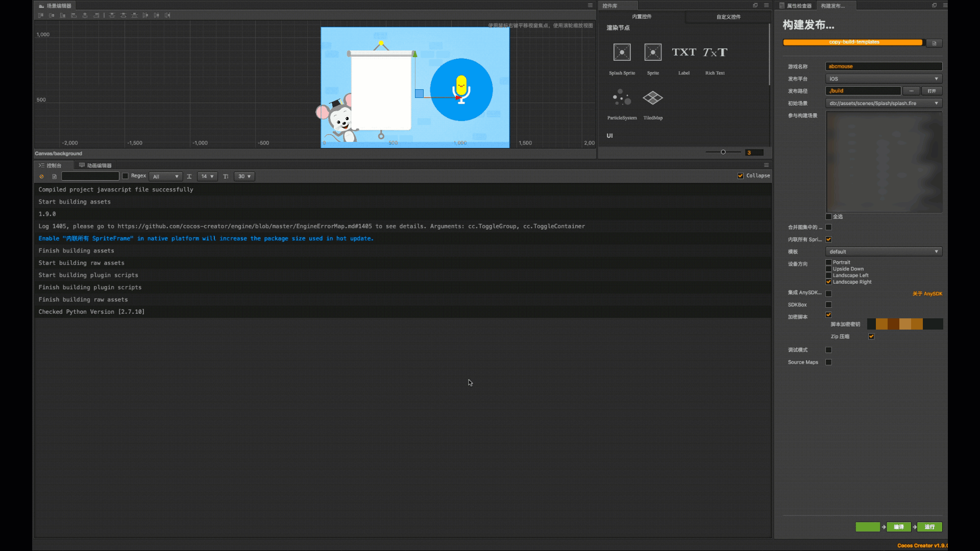Enable the Portrait orientation checkbox

(x=828, y=262)
